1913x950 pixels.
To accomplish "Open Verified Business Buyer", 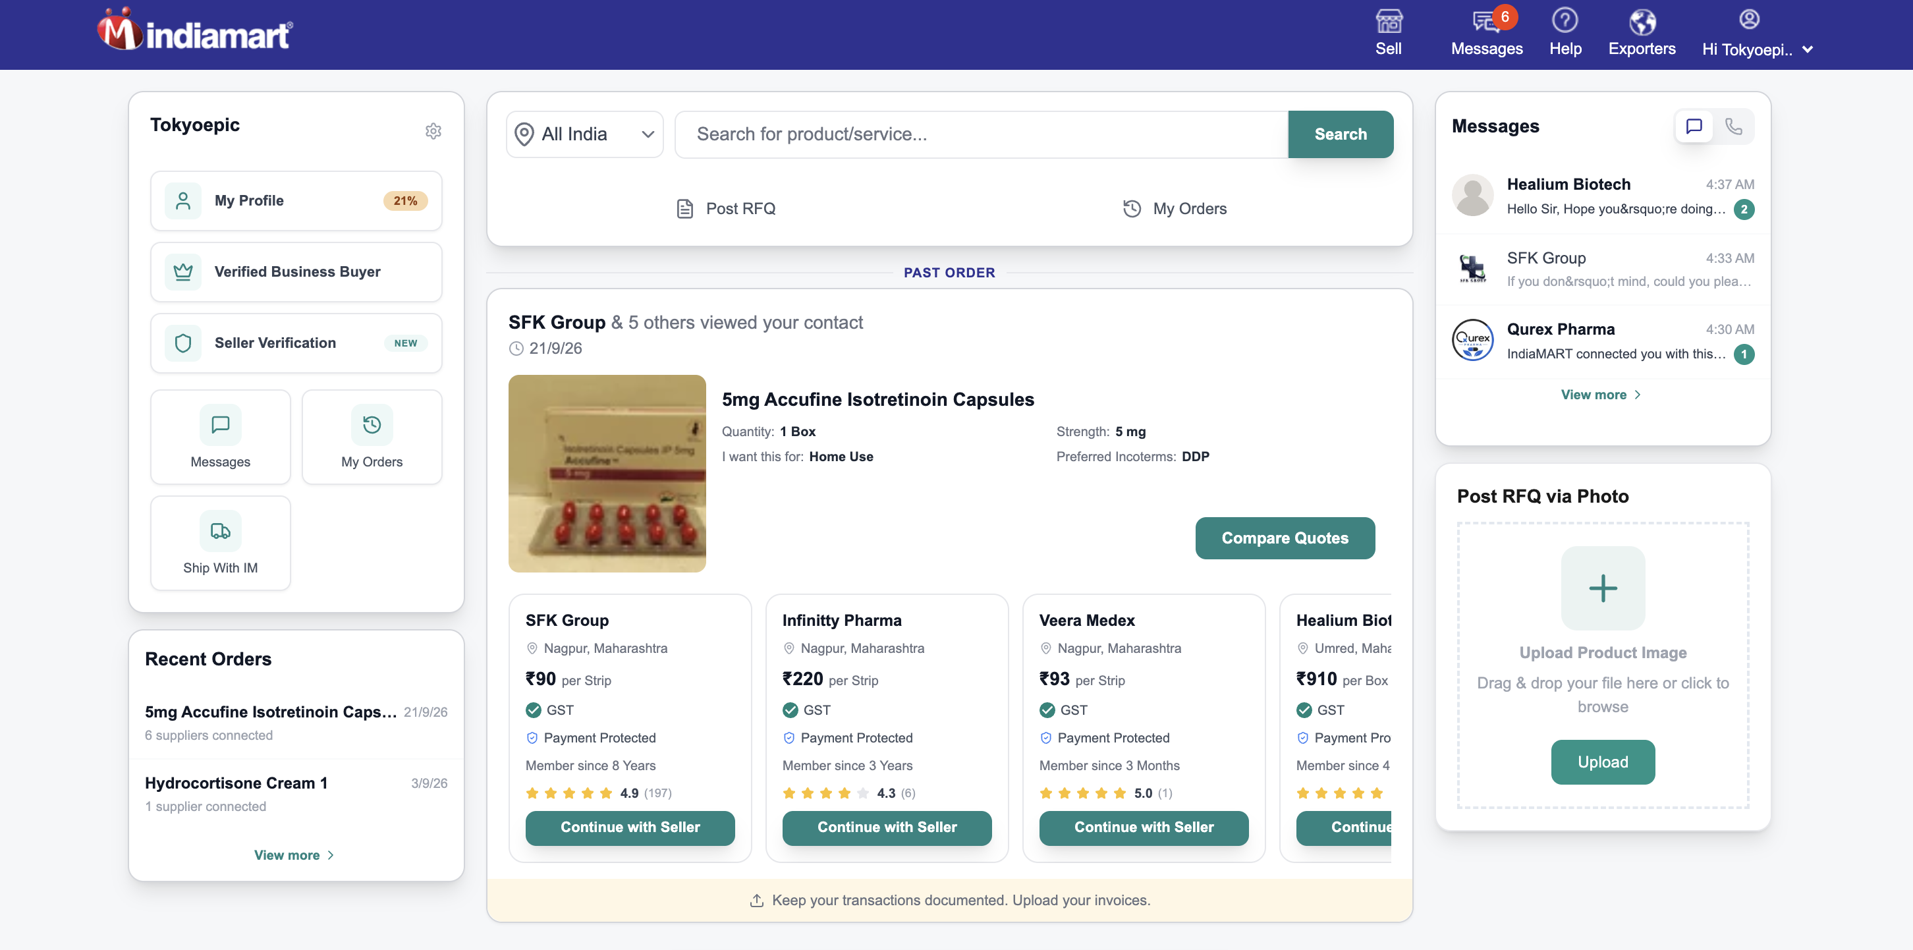I will (x=296, y=272).
